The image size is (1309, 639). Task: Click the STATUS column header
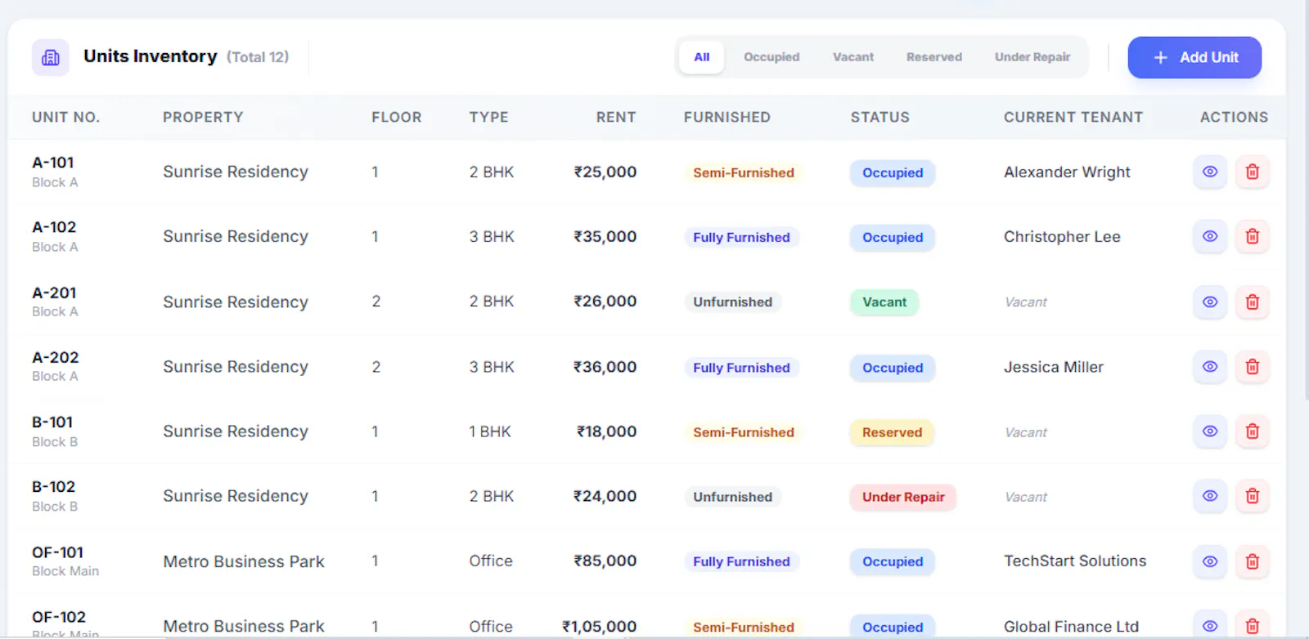pyautogui.click(x=880, y=117)
